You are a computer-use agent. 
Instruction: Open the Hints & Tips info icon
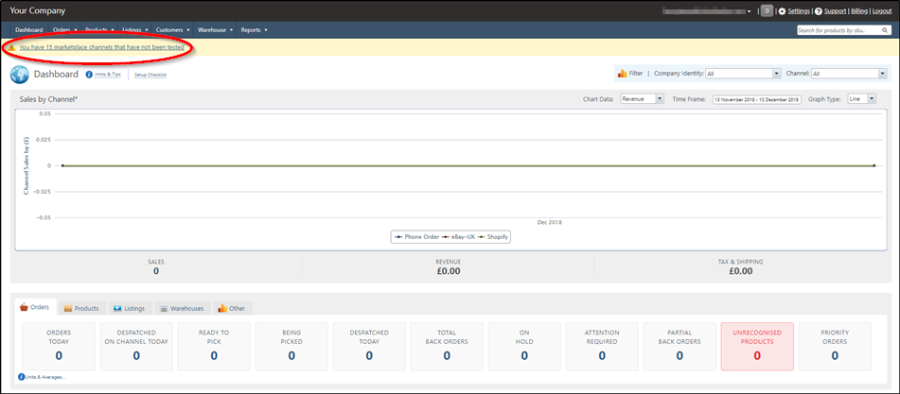point(89,75)
